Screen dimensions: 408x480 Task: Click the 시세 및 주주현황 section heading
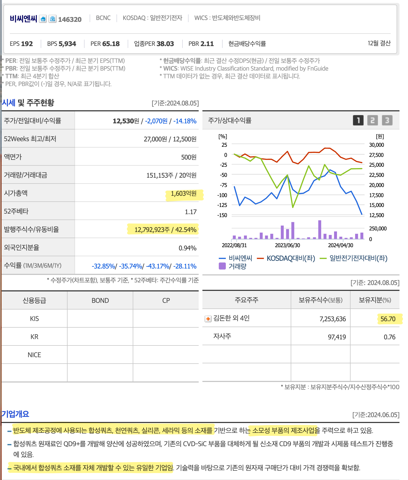(28, 103)
